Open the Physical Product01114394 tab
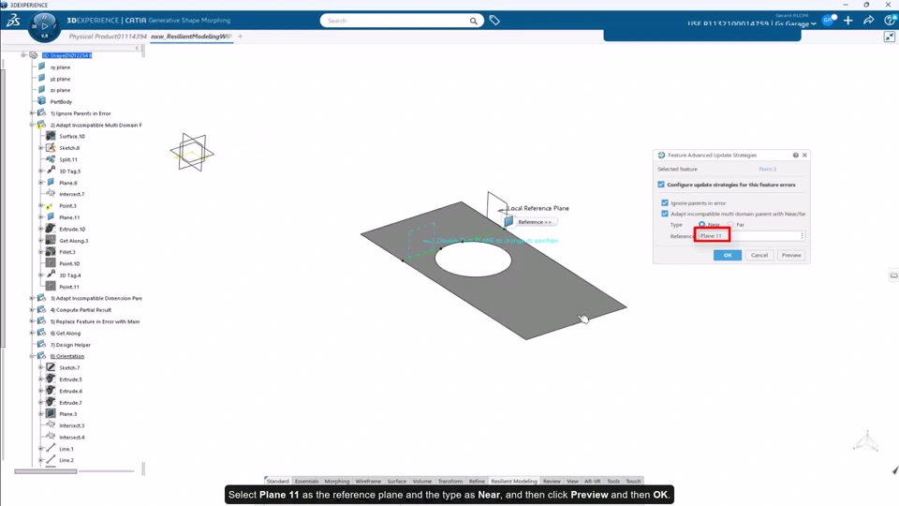Image resolution: width=899 pixels, height=506 pixels. click(108, 37)
